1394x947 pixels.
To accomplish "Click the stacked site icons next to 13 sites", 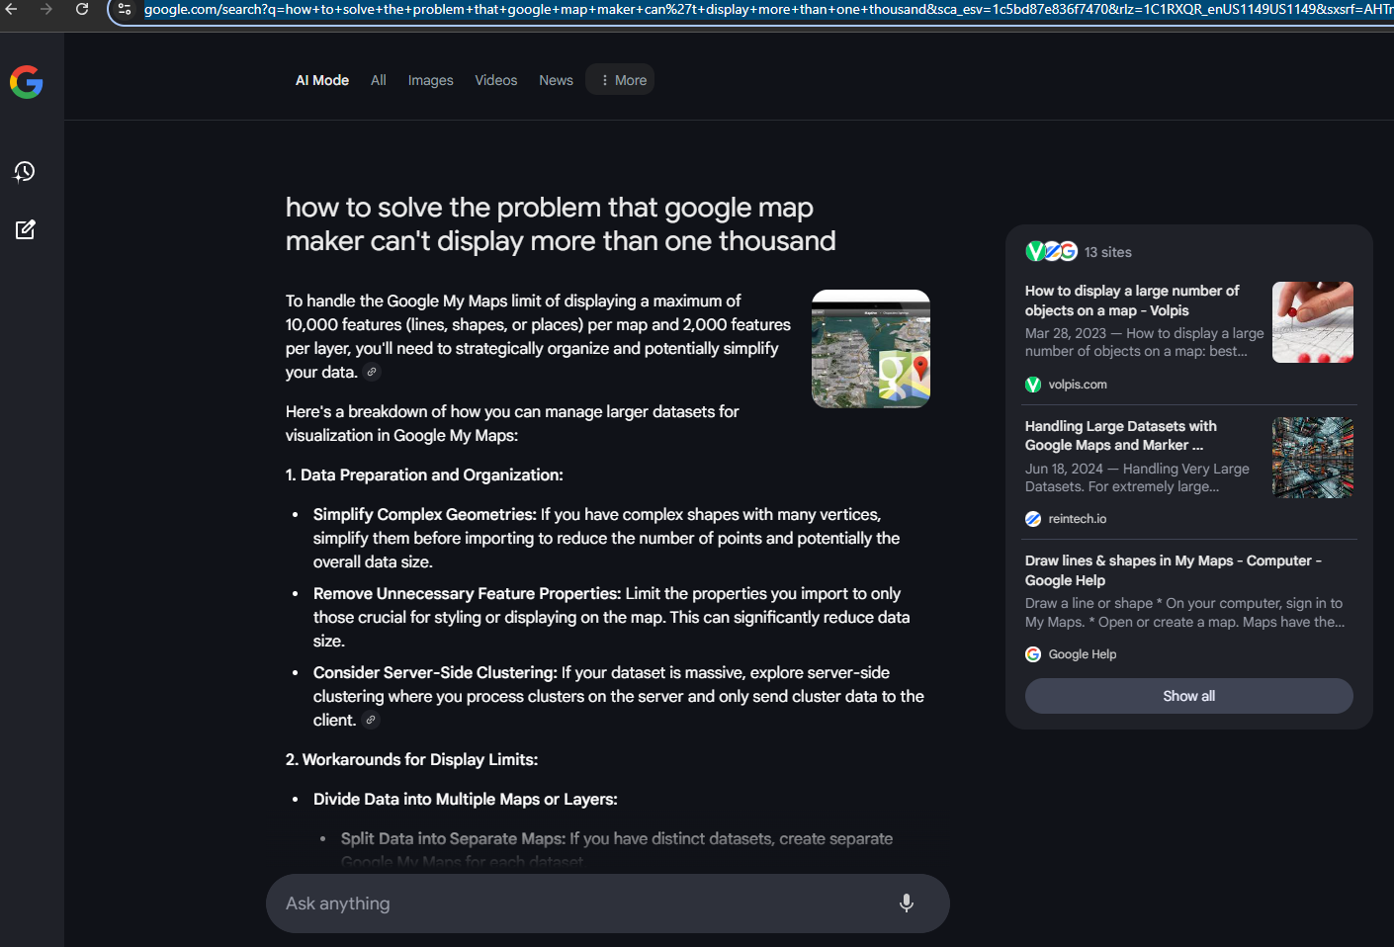I will click(1051, 251).
